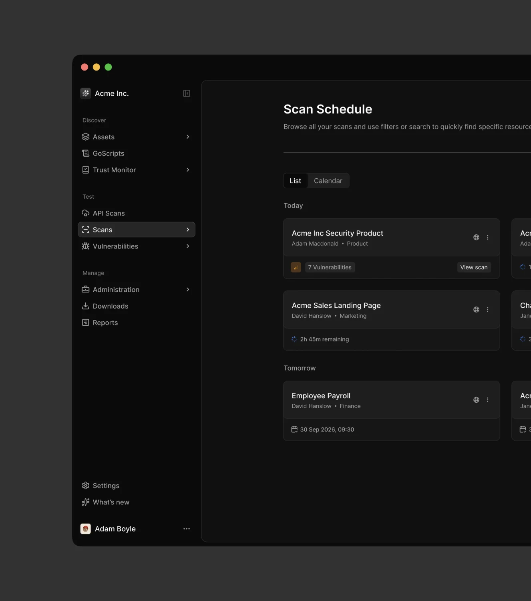Image resolution: width=531 pixels, height=601 pixels.
Task: Click globe icon on Acme Sales Landing Page
Action: coord(477,309)
